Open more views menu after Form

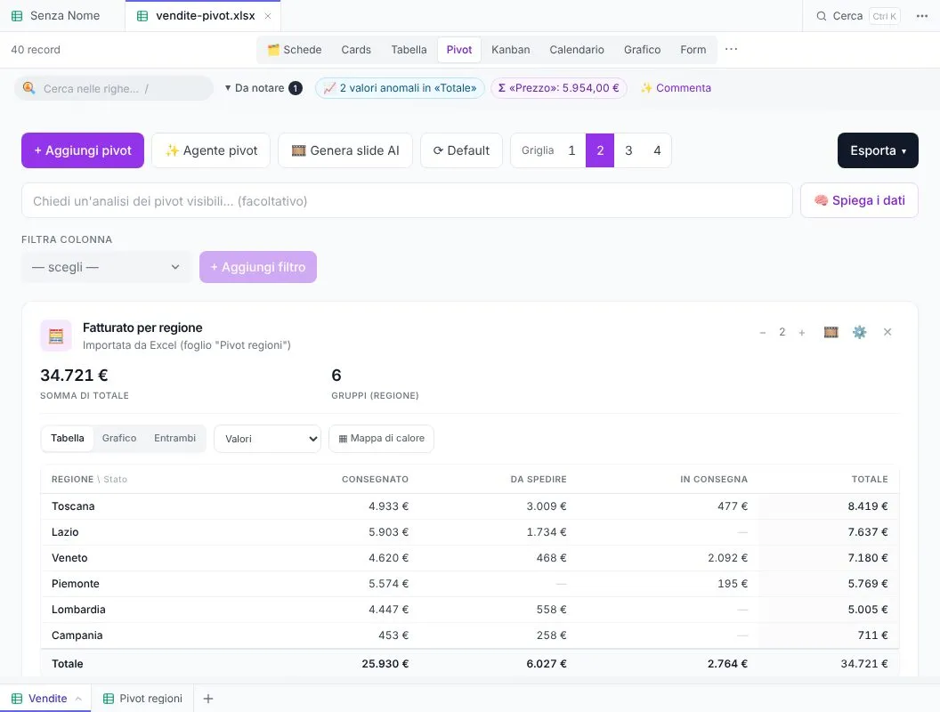pyautogui.click(x=732, y=49)
